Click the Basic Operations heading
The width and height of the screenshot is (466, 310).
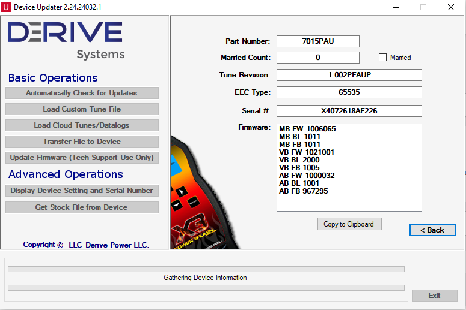coord(53,78)
